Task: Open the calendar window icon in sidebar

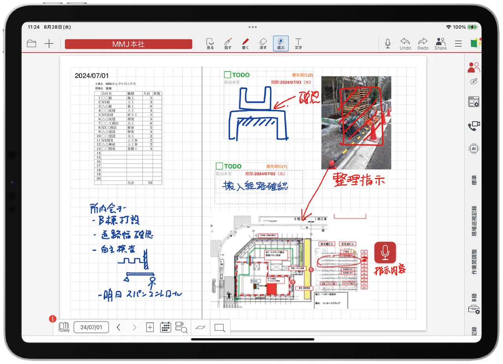Action: pyautogui.click(x=474, y=102)
